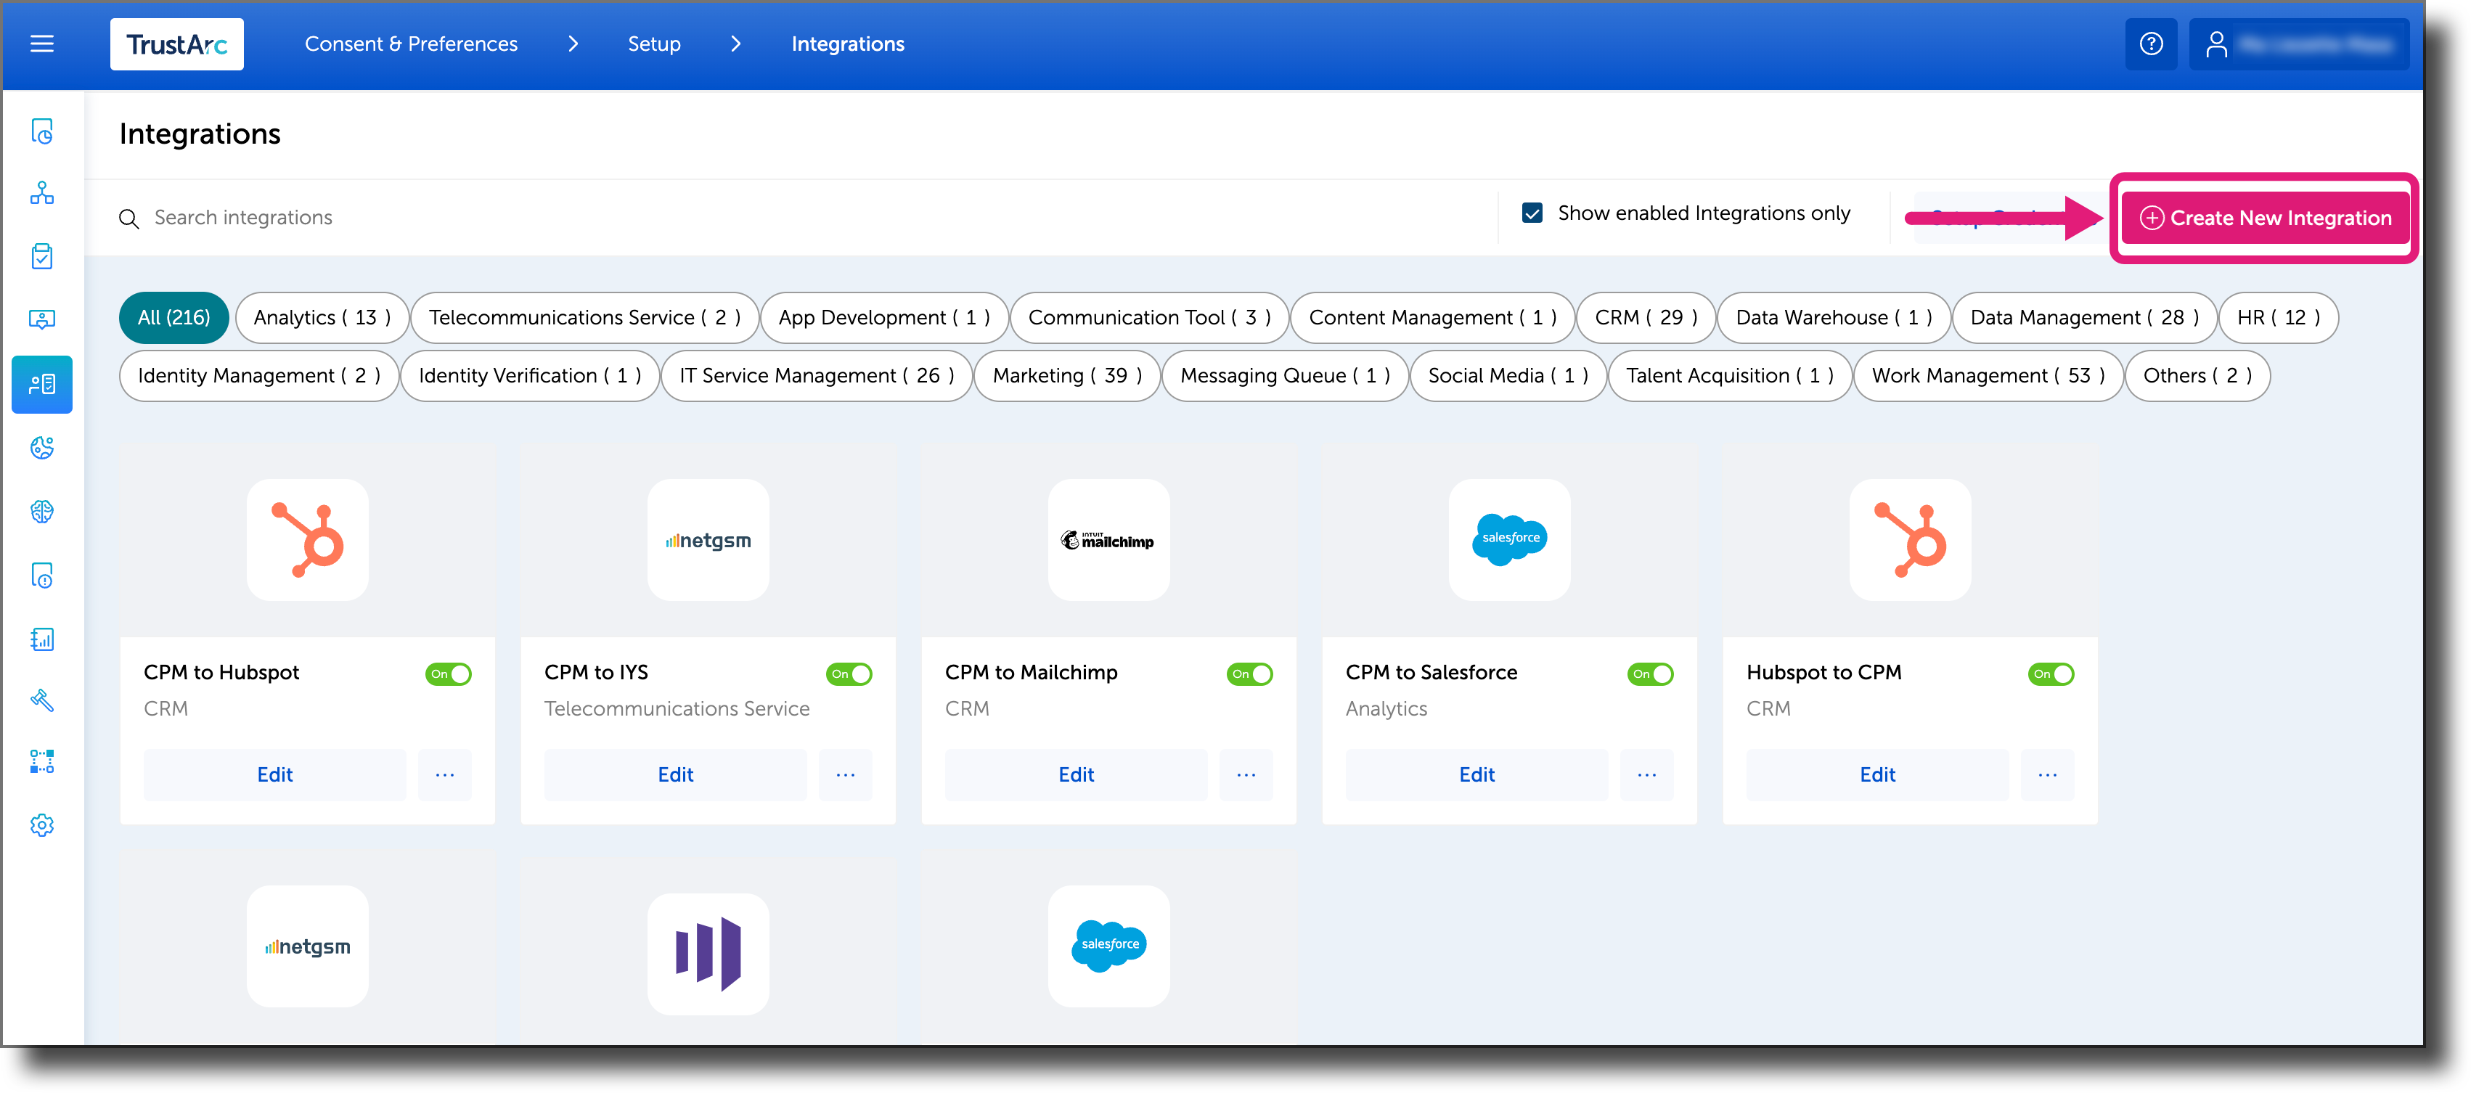The height and width of the screenshot is (1093, 2471).
Task: Open the ellipsis menu on Hubspot to CPM
Action: 2048,774
